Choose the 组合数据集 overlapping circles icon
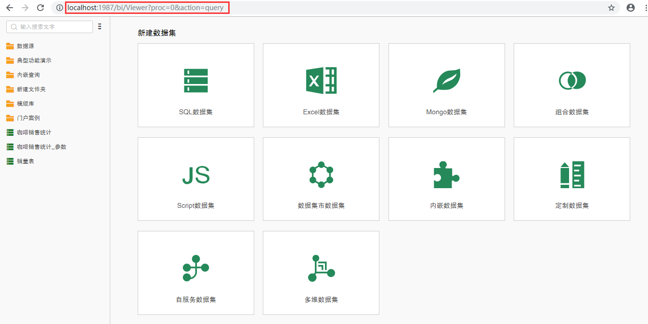Image resolution: width=648 pixels, height=324 pixels. pos(572,80)
